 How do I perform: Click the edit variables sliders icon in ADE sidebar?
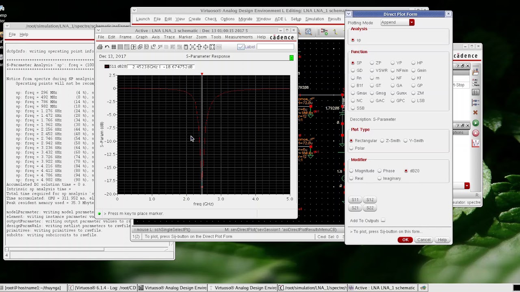(x=476, y=92)
